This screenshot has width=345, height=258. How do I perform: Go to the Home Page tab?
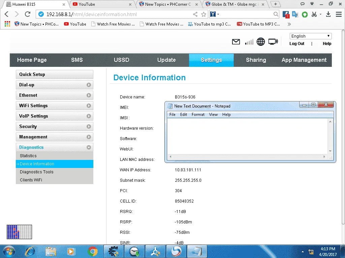pyautogui.click(x=32, y=60)
